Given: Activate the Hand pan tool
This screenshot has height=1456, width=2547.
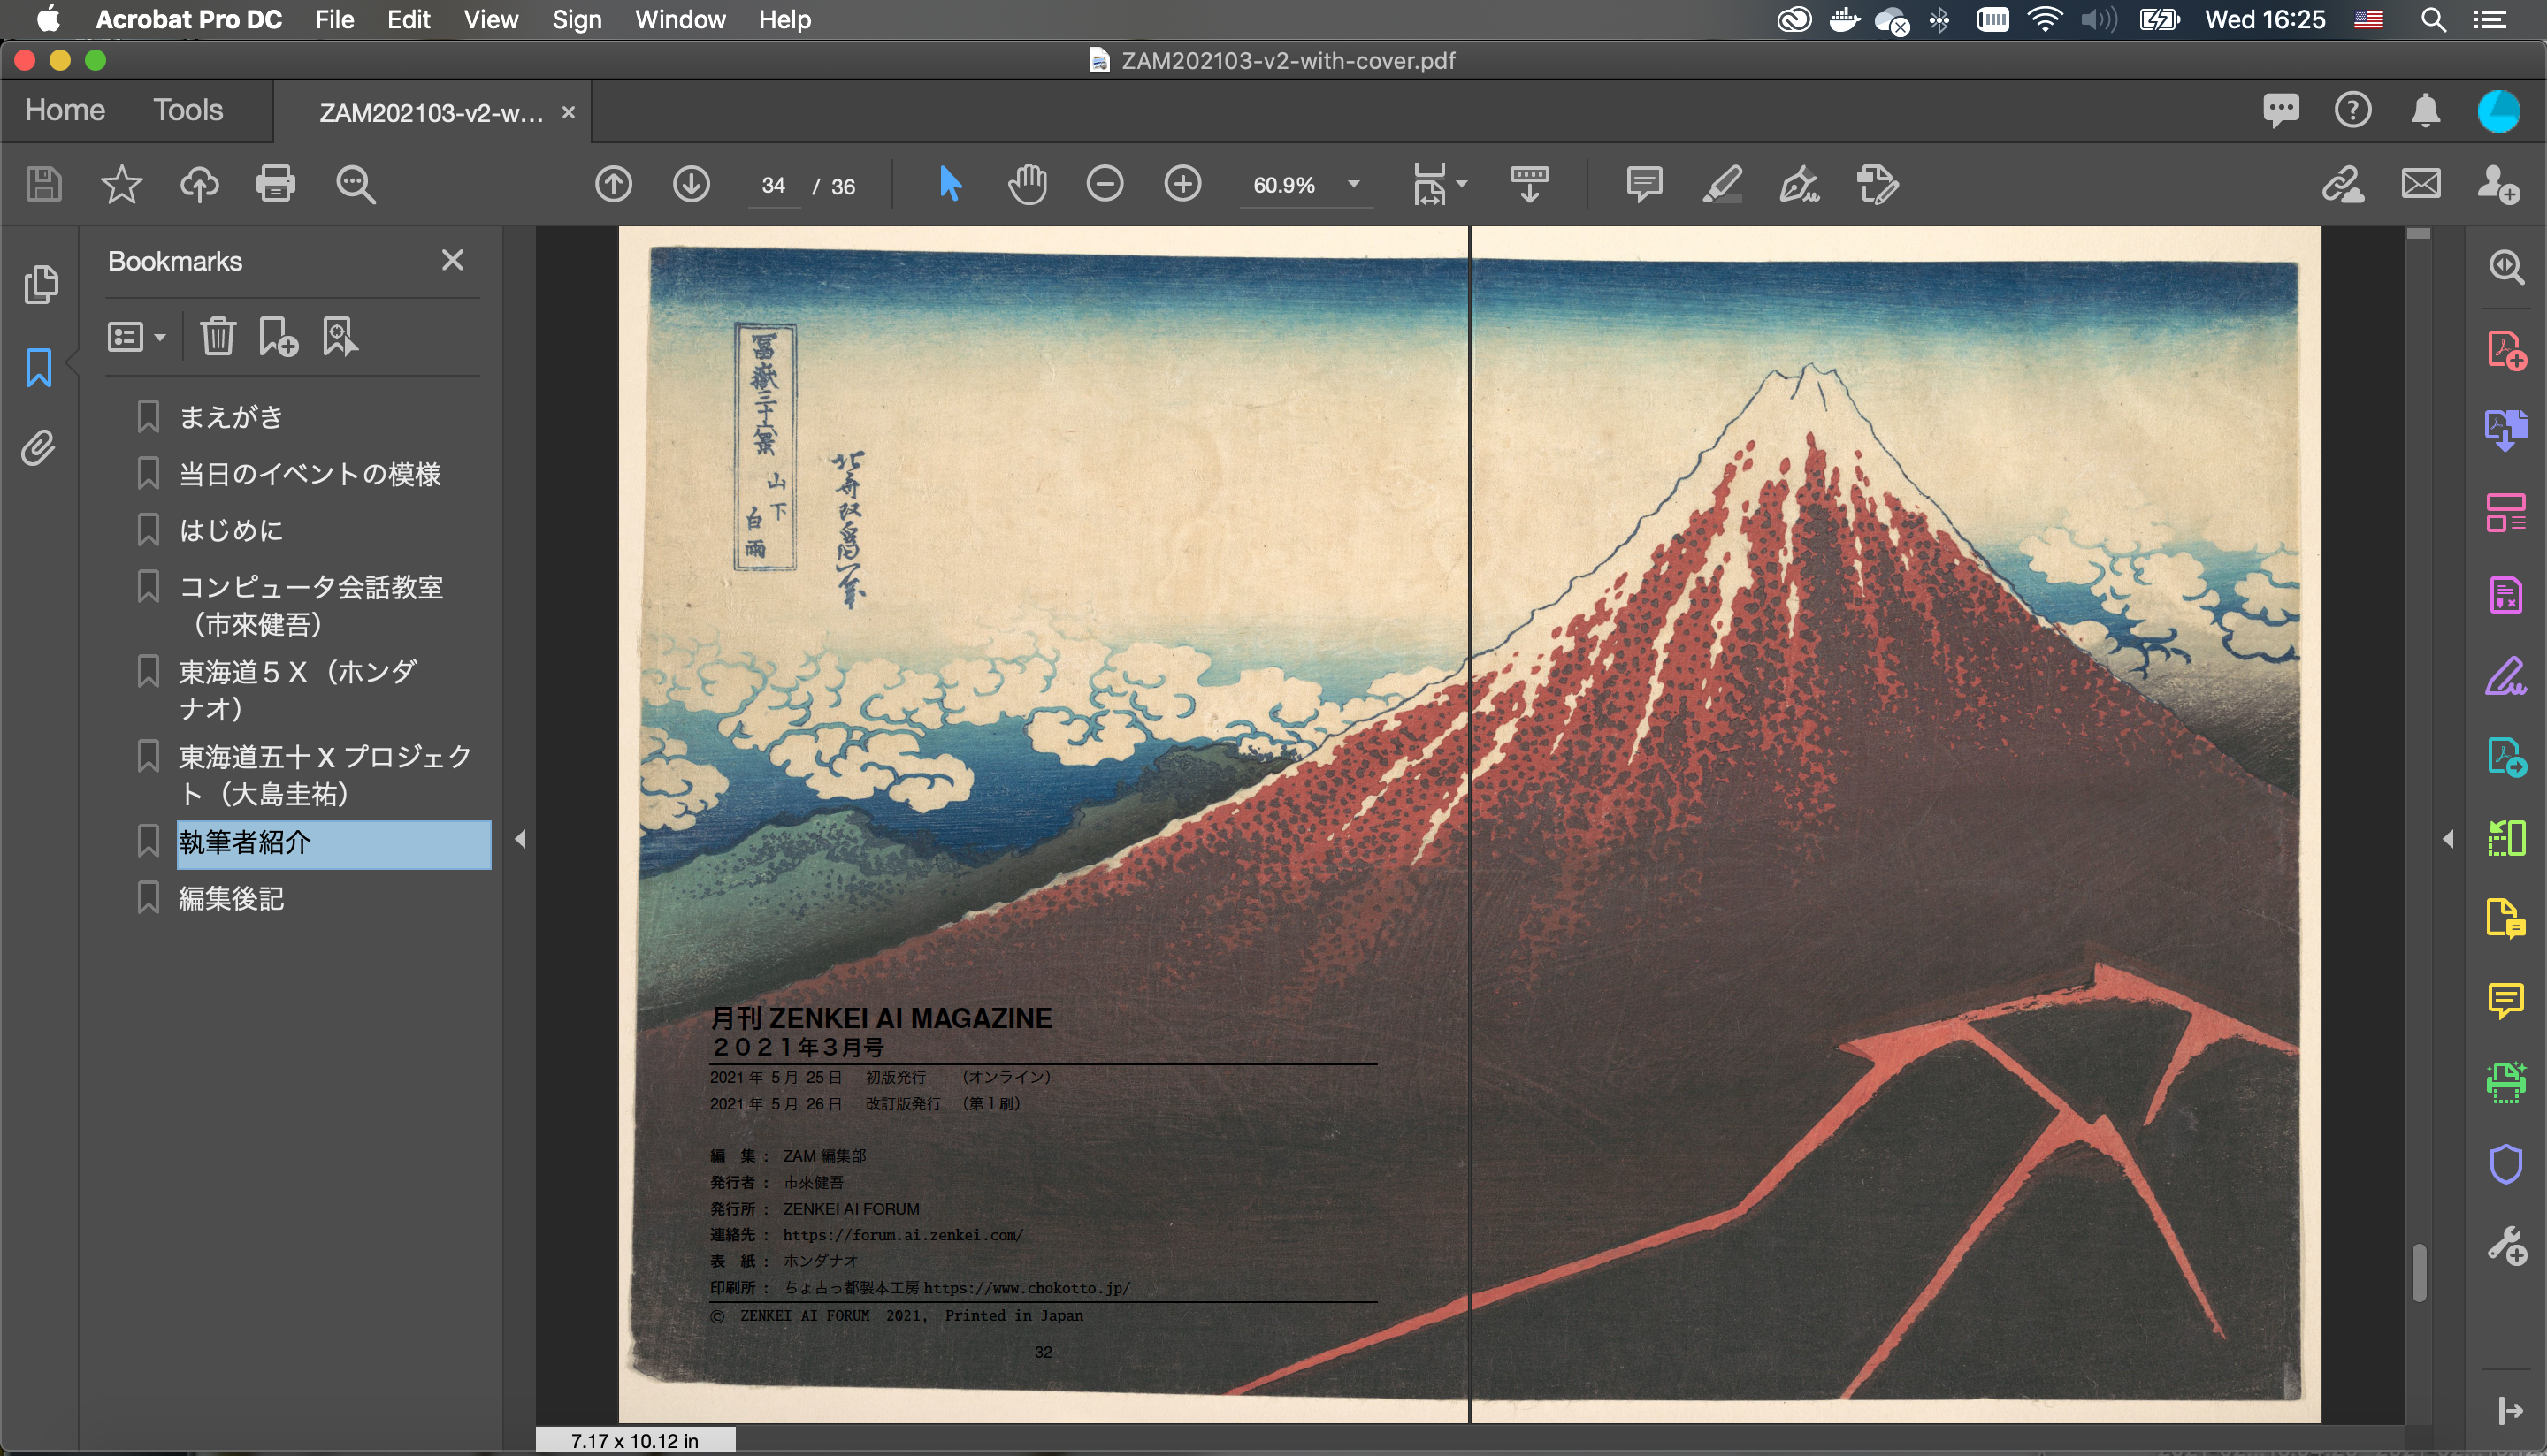Looking at the screenshot, I should click(x=1028, y=185).
